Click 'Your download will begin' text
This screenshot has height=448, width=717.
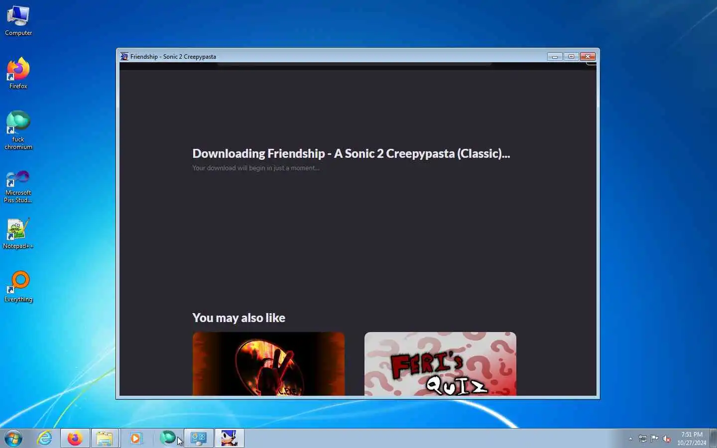(256, 168)
